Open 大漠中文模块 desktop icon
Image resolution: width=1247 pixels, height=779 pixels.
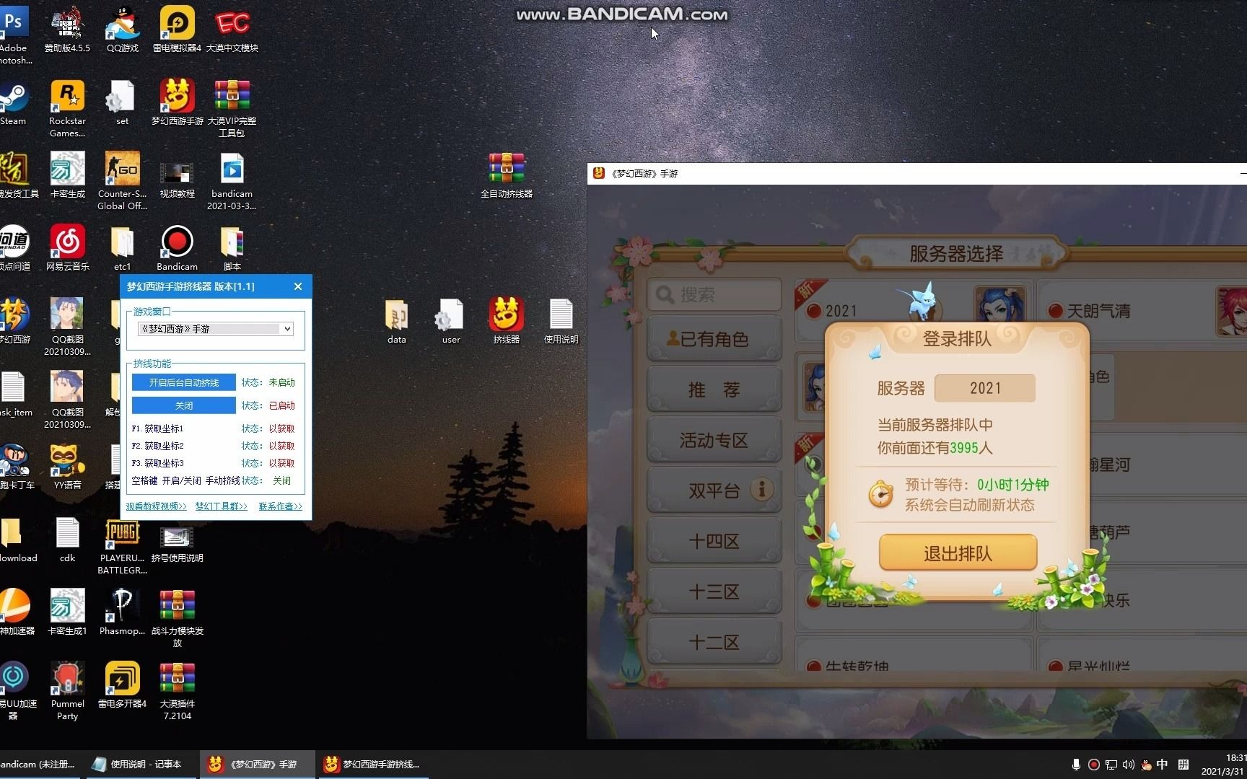pos(232,29)
